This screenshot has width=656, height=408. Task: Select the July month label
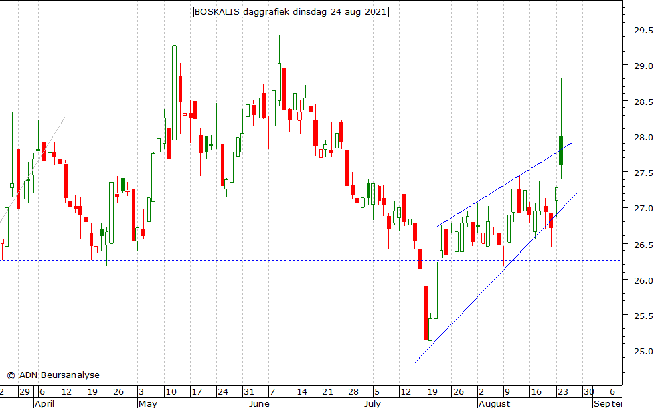(372, 403)
